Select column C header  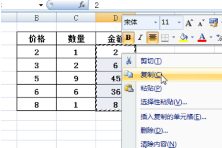pyautogui.click(x=76, y=18)
